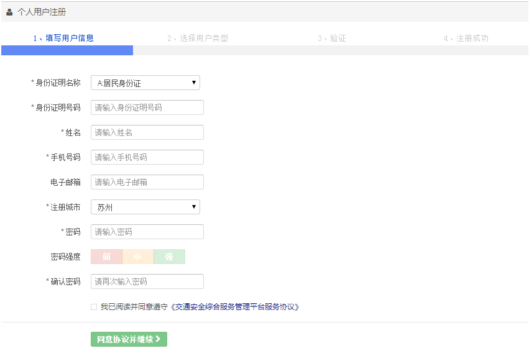Click the 请输入密码 field

pos(147,232)
